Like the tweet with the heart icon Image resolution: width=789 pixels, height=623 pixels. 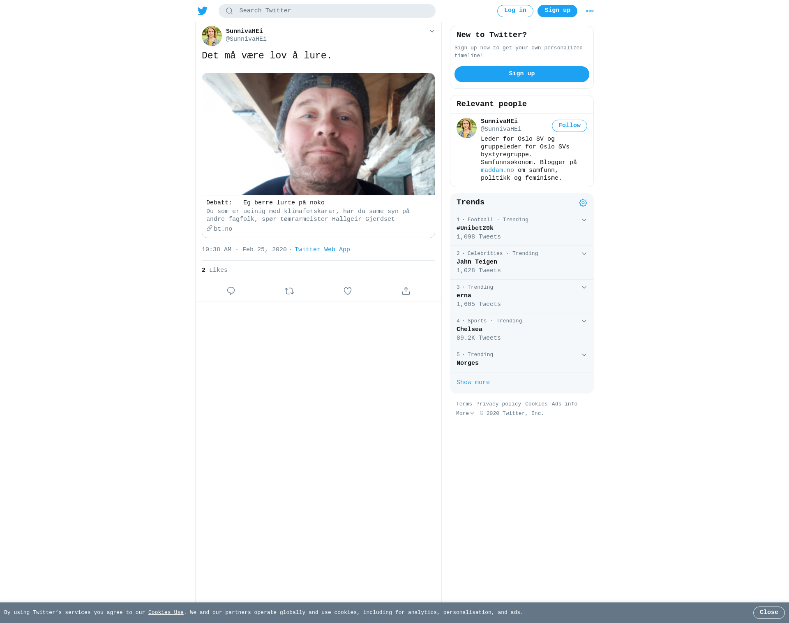[348, 291]
